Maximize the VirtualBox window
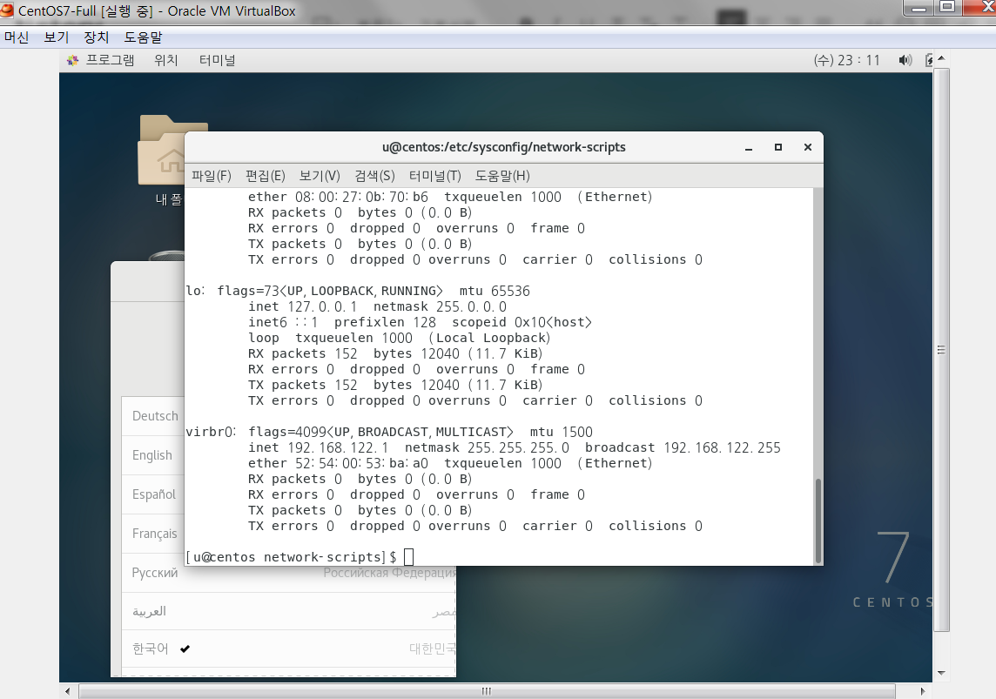The image size is (996, 699). pyautogui.click(x=947, y=8)
